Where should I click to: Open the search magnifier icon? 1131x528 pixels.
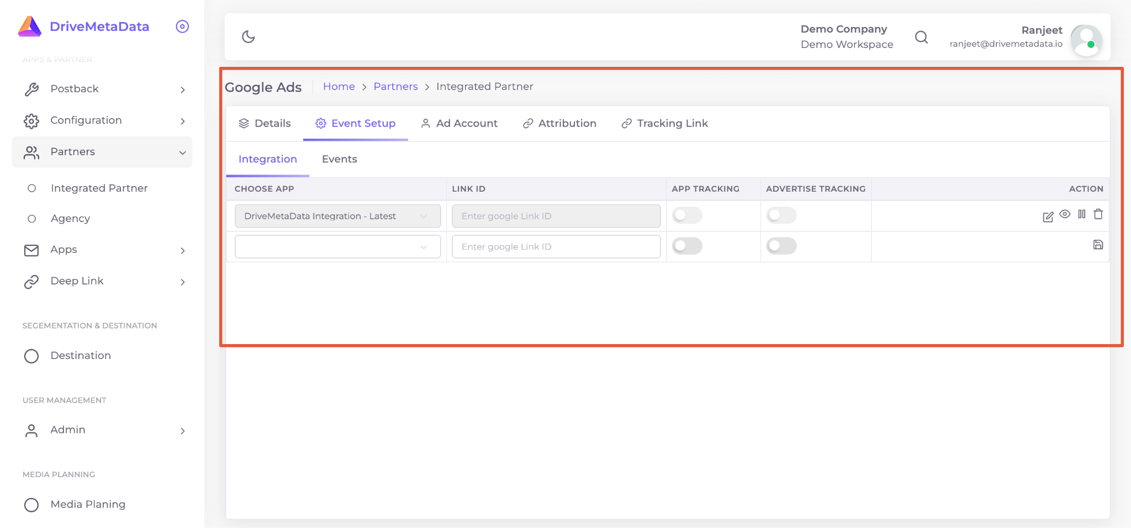coord(921,37)
